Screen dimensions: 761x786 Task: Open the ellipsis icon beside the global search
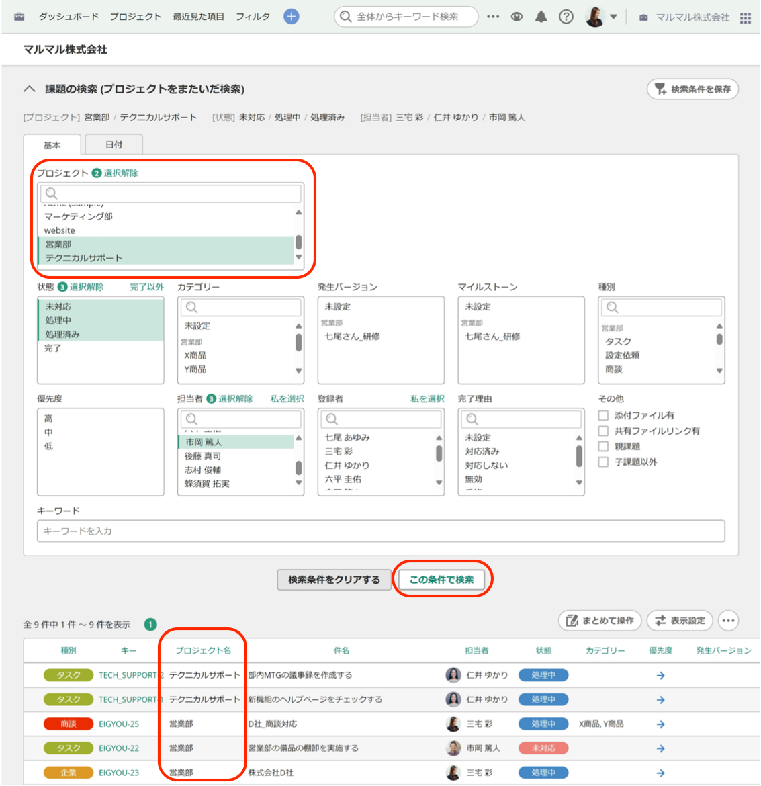(x=492, y=16)
